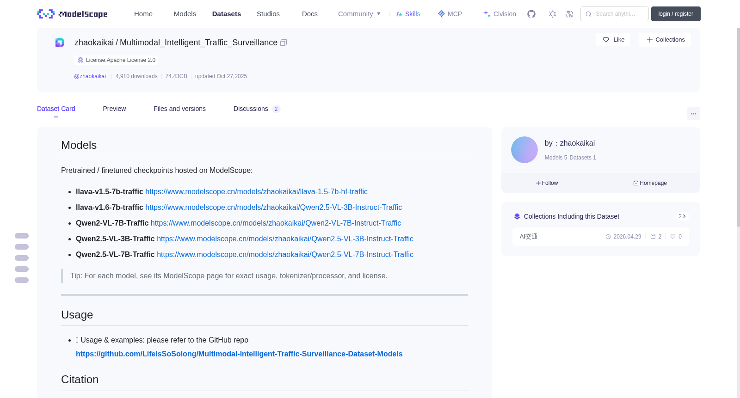This screenshot has width=740, height=398.
Task: Copy dataset name with the copy icon
Action: 284,43
